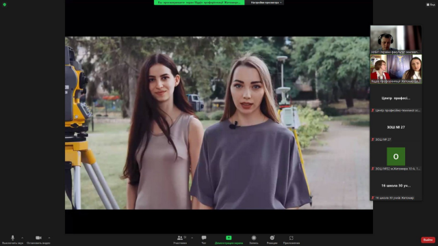Screen dimensions: 438x246
Task: Open the Apps icon in toolbar
Action: [292, 239]
